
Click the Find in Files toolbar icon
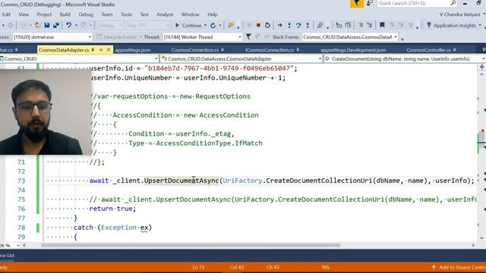click(231, 25)
